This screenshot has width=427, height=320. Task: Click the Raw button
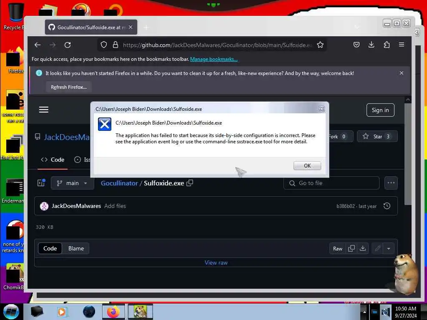tap(338, 248)
